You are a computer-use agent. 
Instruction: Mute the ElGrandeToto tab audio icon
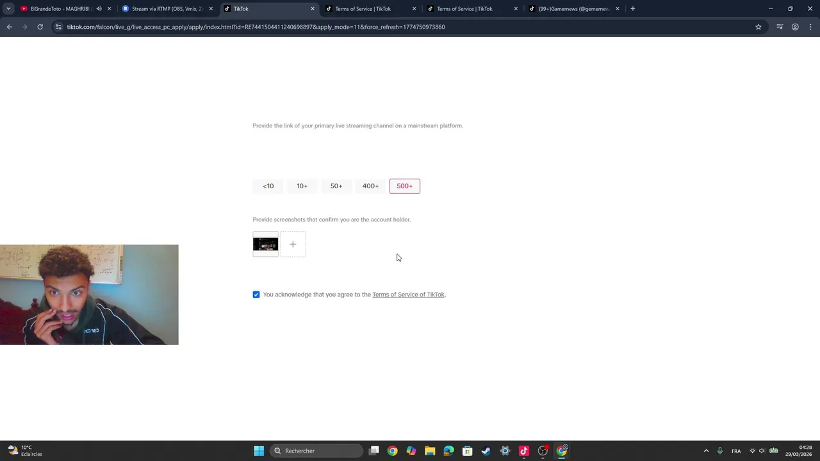tap(99, 9)
